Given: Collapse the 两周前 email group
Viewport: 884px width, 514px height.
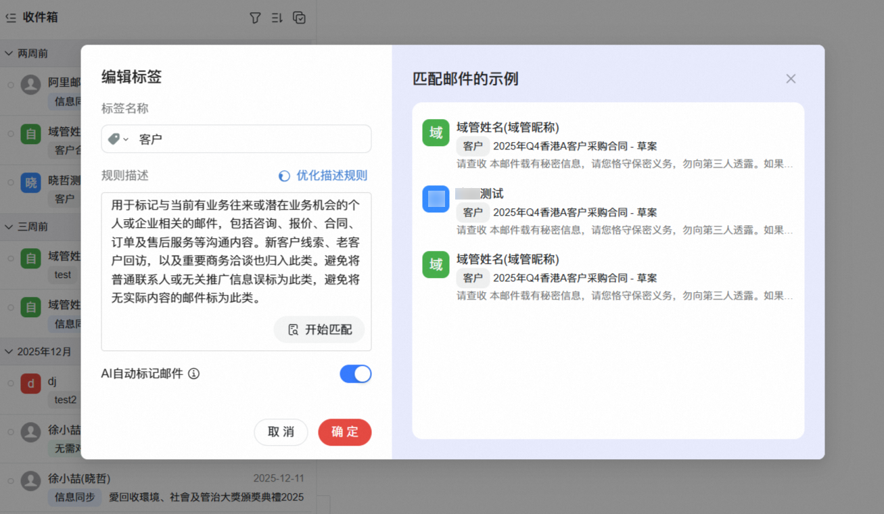Looking at the screenshot, I should tap(9, 53).
